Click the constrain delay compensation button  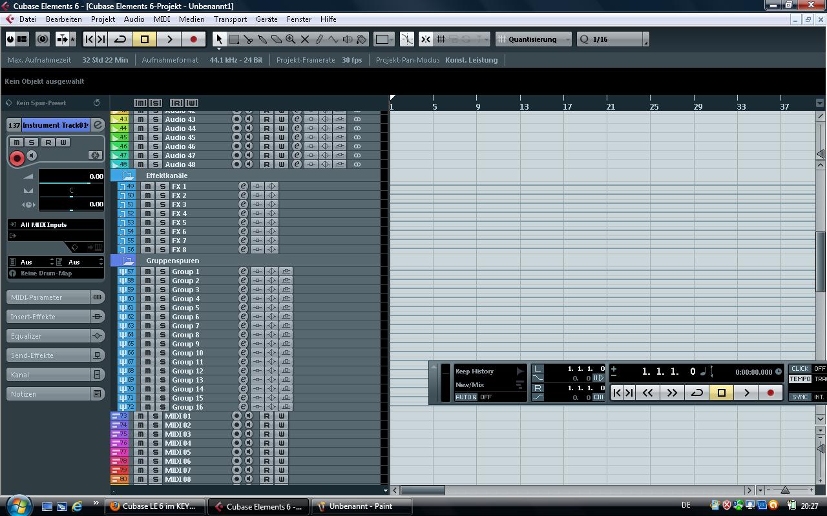tap(43, 39)
